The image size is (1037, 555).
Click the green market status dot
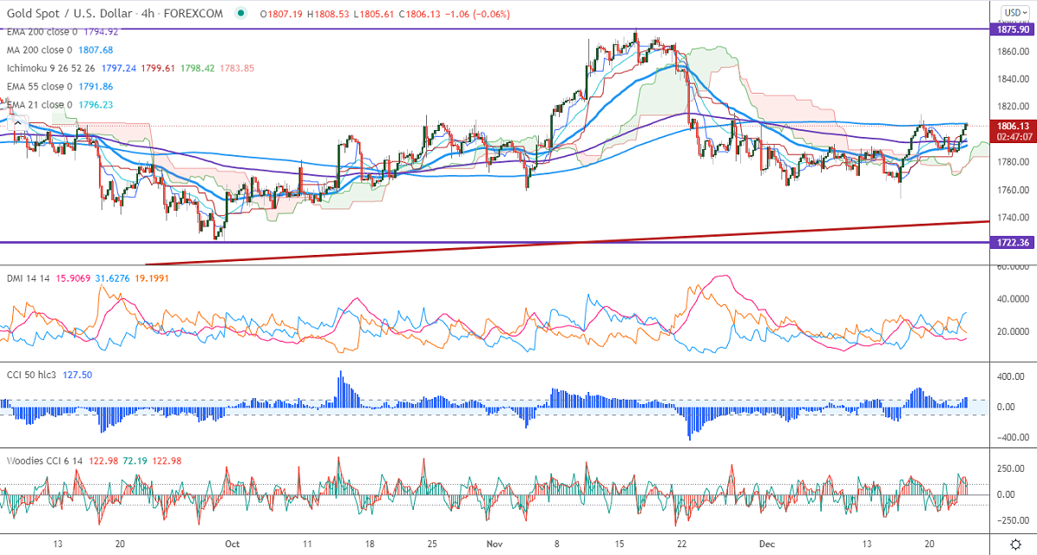point(240,13)
